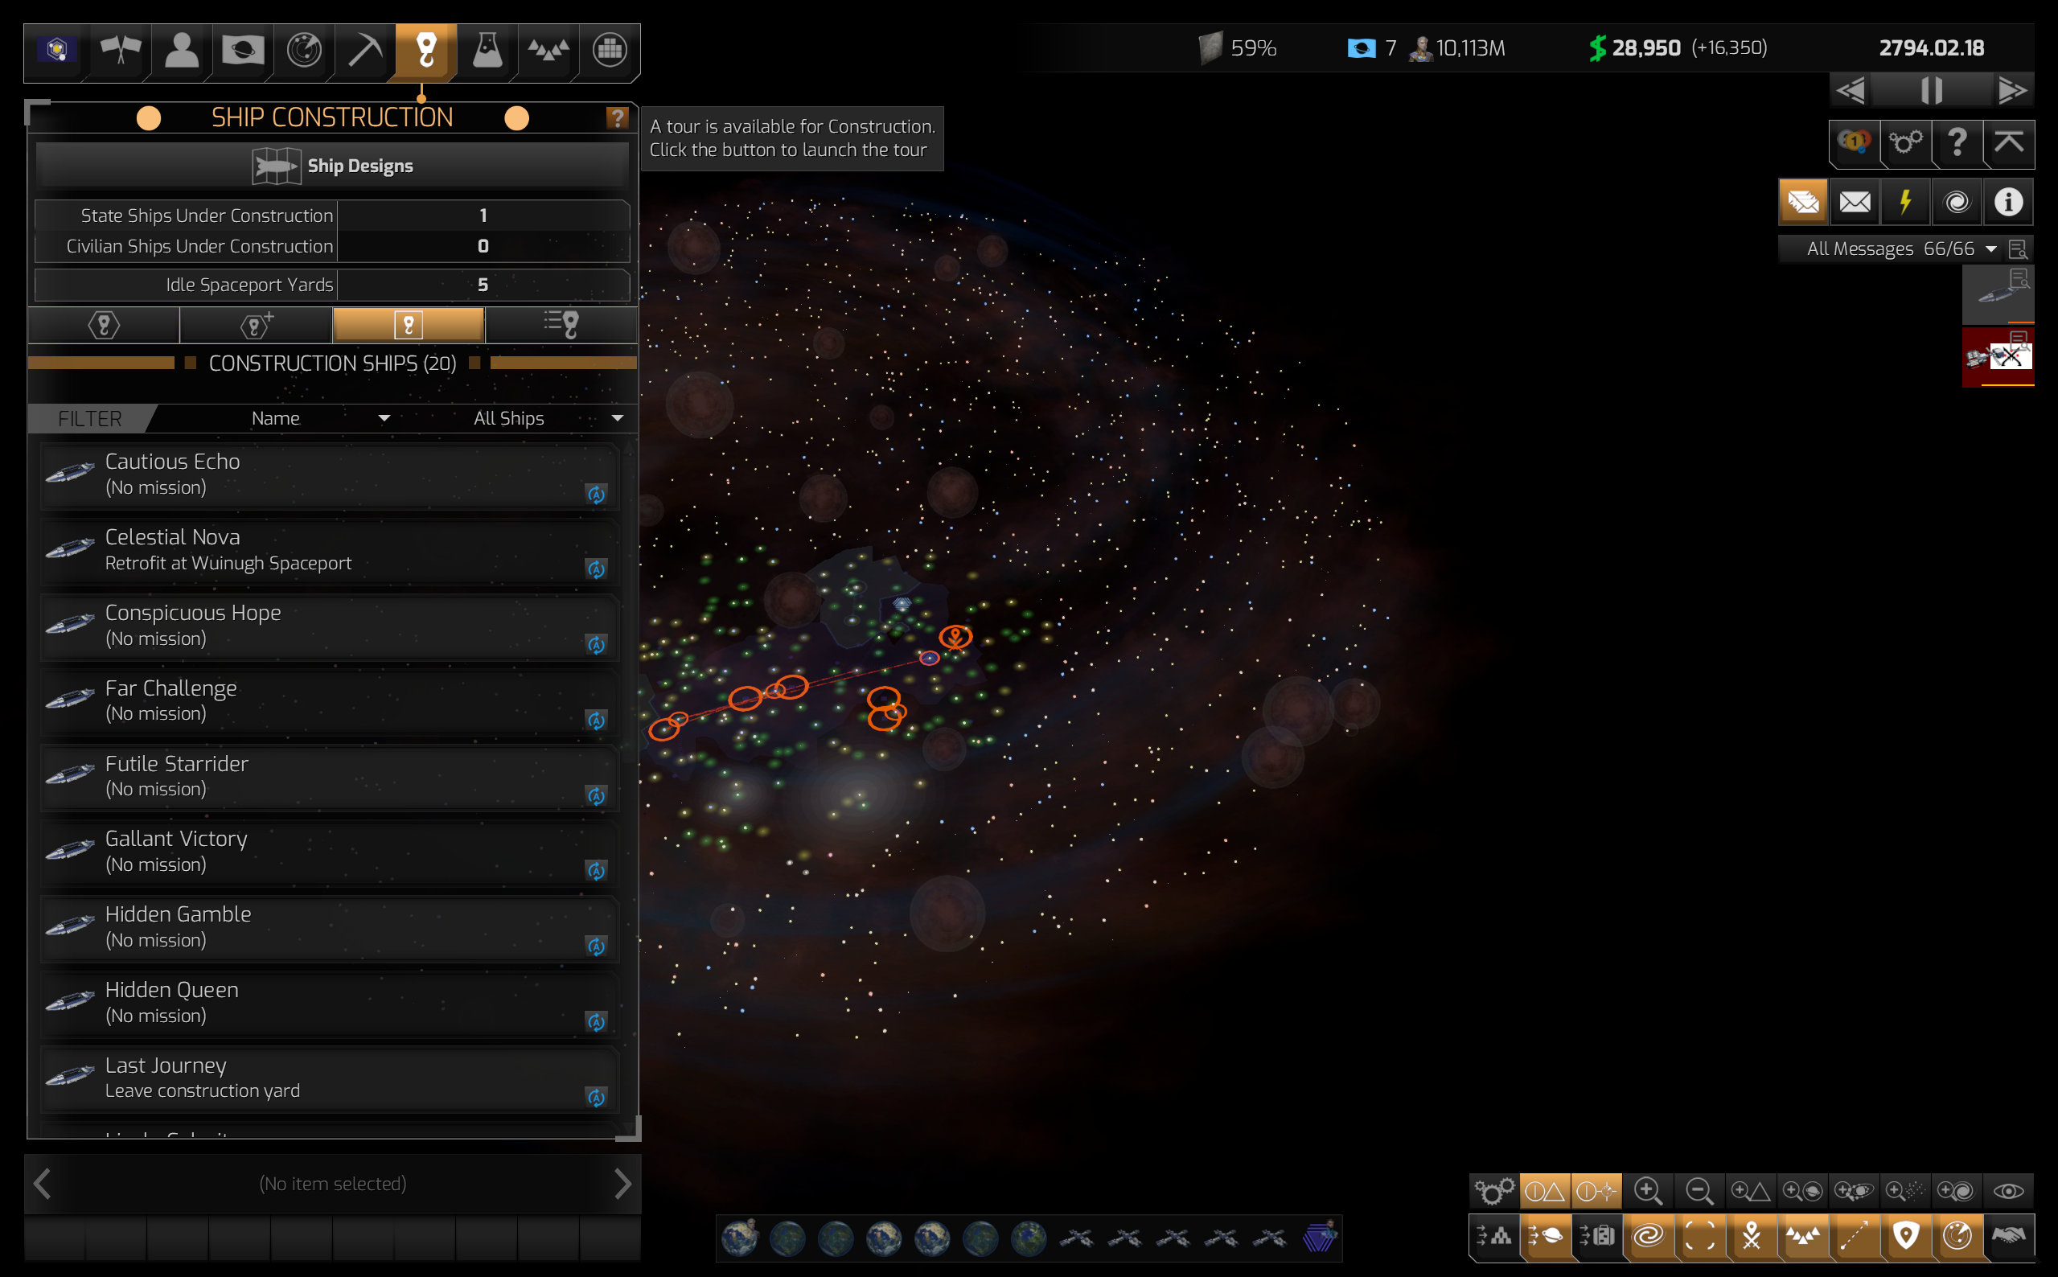
Task: Open the info icon in message panel
Action: [2008, 203]
